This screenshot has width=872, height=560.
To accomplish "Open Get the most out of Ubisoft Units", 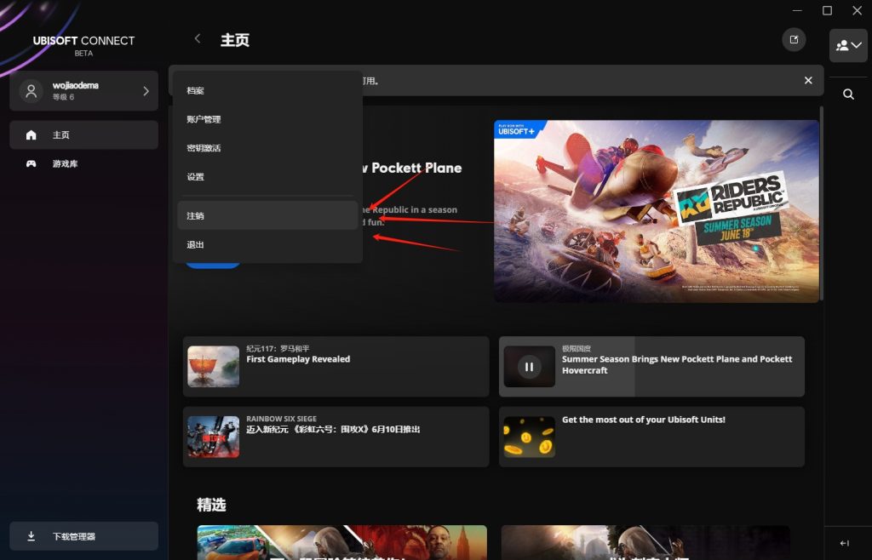I will (651, 437).
